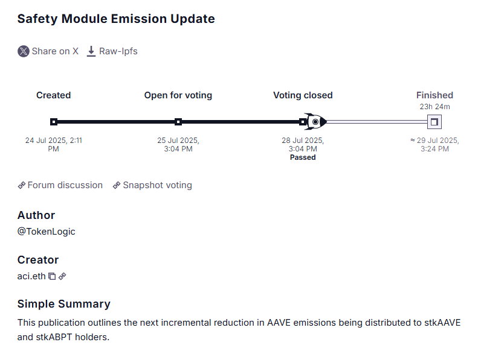The width and height of the screenshot is (478, 345).
Task: Select the Voting closed timeline marker
Action: pyautogui.click(x=303, y=122)
